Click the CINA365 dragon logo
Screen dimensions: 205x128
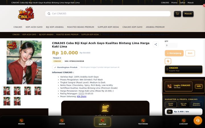coord(26,14)
